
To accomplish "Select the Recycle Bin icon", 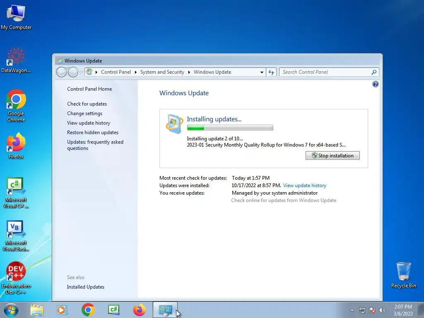I will coord(403,275).
